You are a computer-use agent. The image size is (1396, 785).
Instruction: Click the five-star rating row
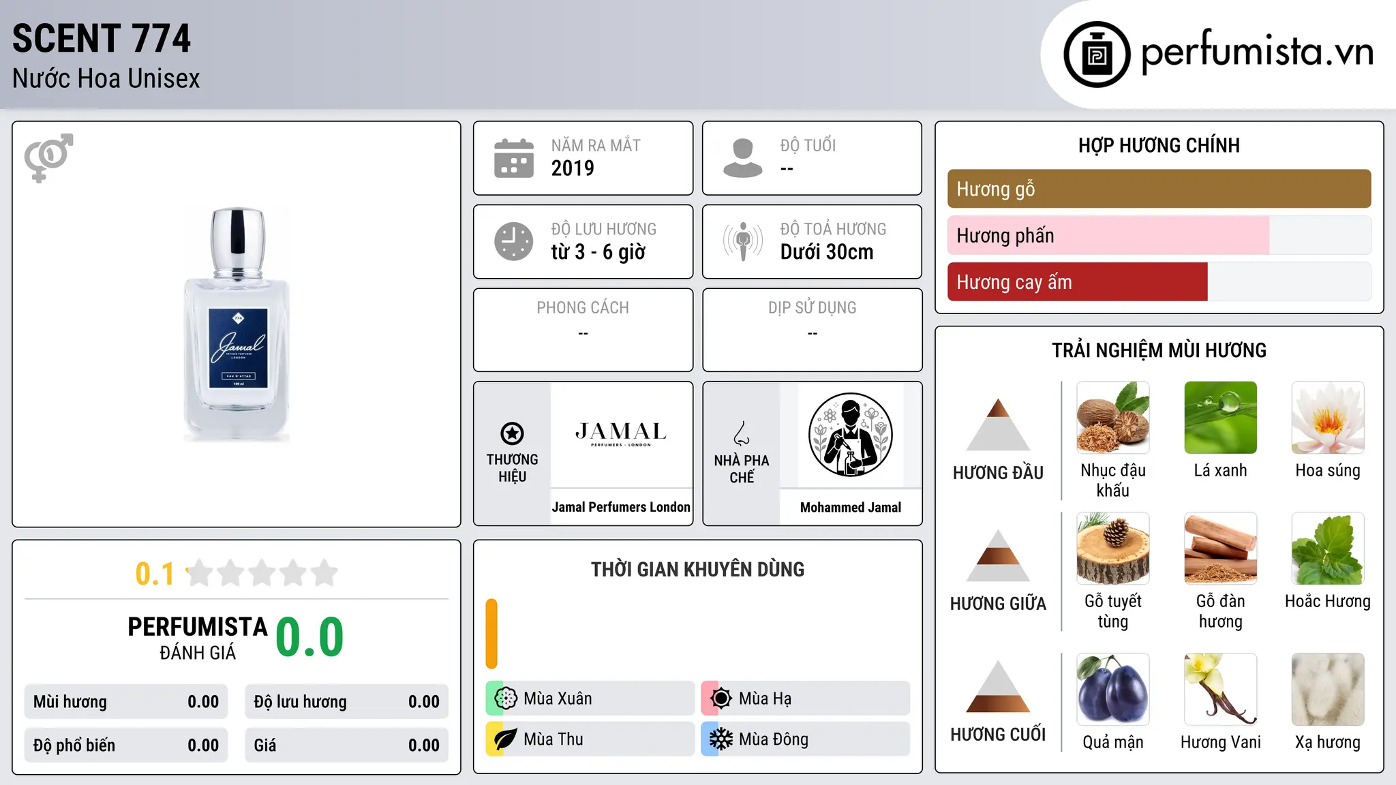(x=262, y=573)
